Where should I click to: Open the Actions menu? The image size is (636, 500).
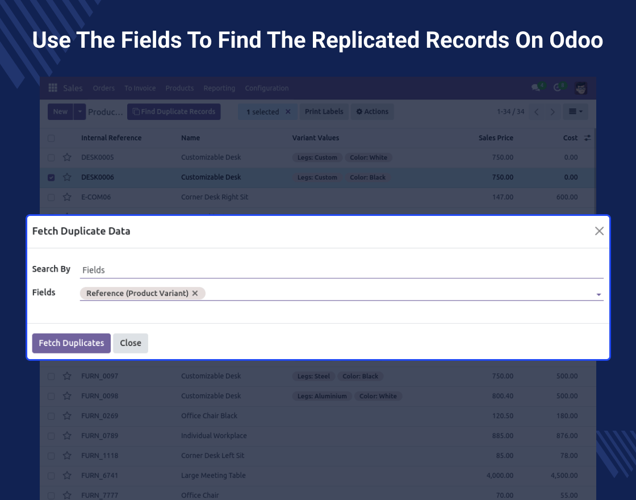[x=372, y=111]
